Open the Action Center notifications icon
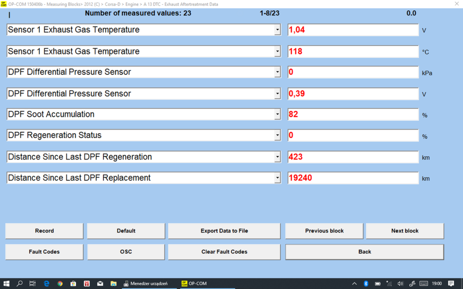The image size is (463, 289). point(451,283)
